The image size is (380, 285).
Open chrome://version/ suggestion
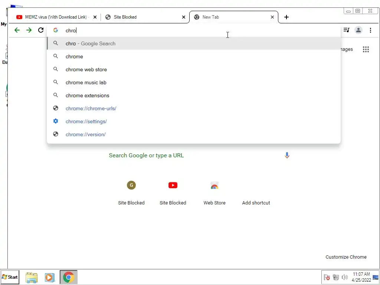(194, 134)
